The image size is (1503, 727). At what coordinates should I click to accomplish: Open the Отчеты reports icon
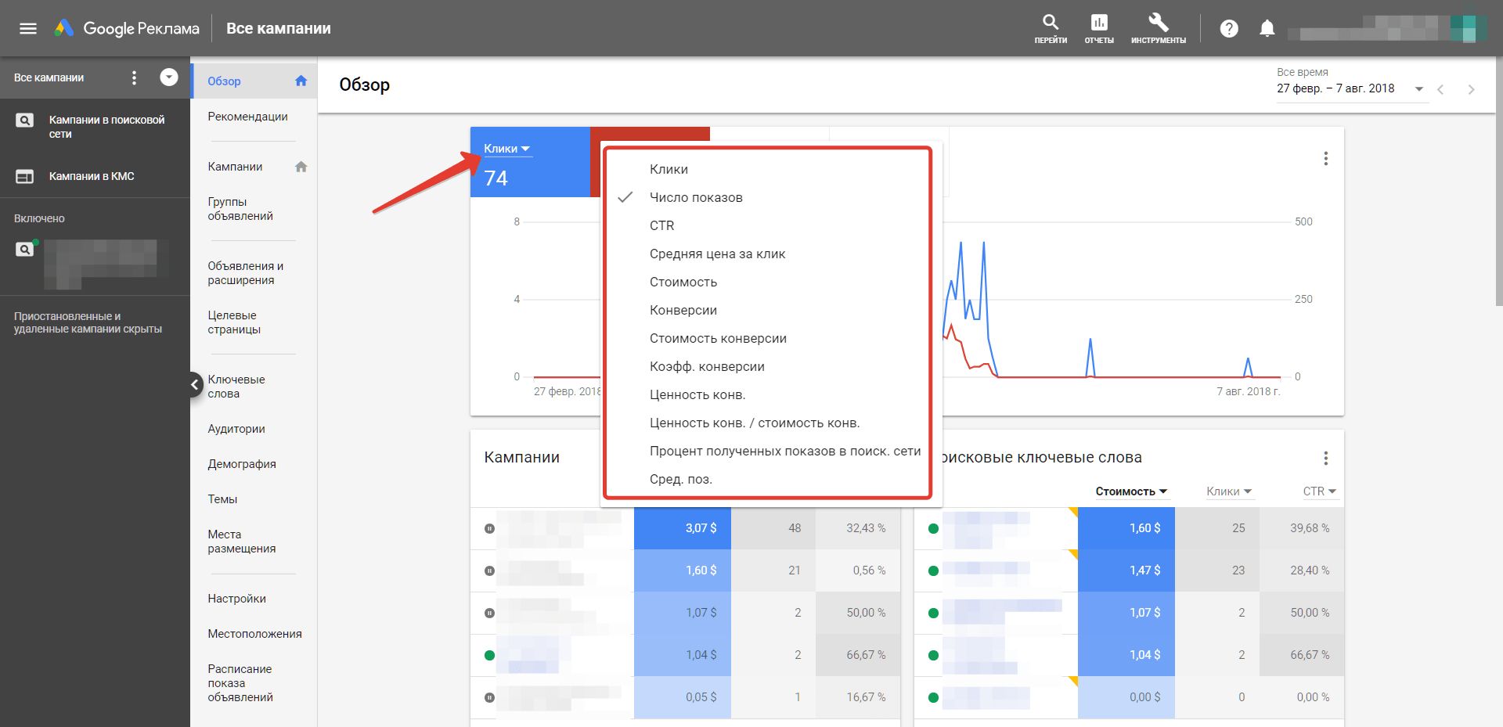pos(1099,23)
